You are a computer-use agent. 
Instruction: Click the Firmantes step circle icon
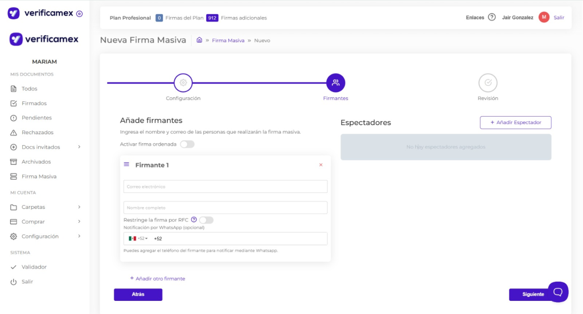click(x=335, y=82)
